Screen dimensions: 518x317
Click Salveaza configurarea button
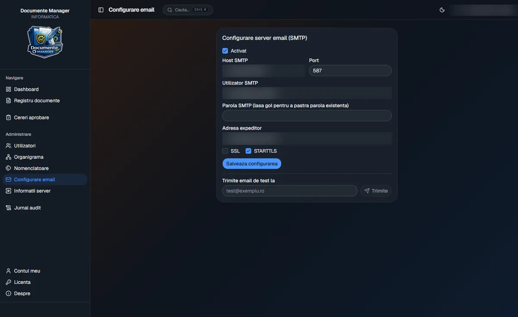point(252,164)
